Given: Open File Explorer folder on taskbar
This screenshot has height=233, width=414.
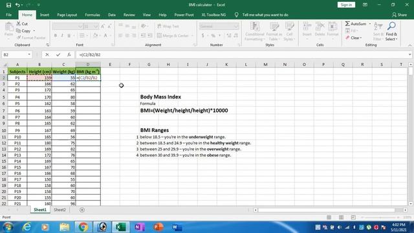Looking at the screenshot, I should (65, 227).
